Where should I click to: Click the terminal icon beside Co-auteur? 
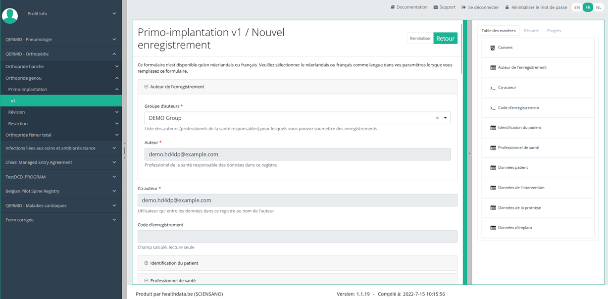click(x=493, y=88)
